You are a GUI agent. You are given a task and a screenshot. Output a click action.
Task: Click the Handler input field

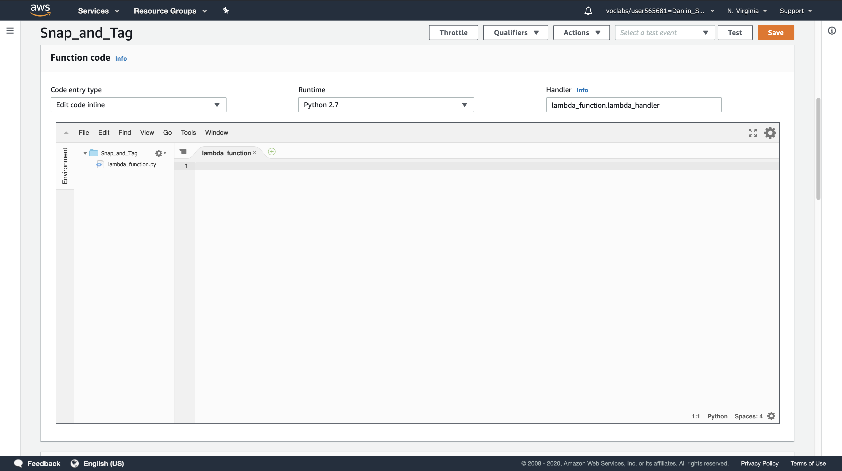coord(634,105)
